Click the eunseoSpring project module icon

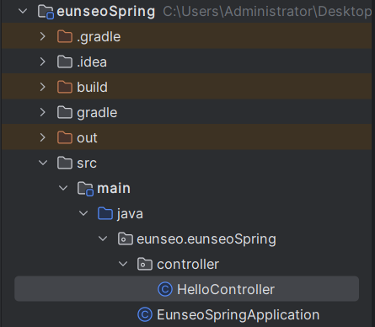(x=46, y=12)
